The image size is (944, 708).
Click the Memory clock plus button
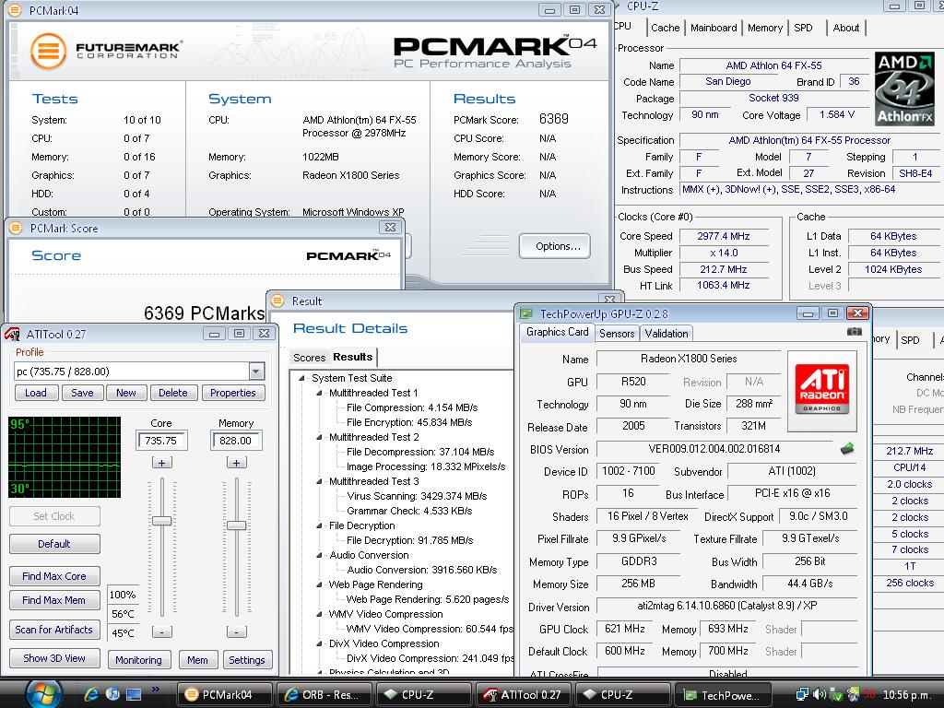(236, 463)
